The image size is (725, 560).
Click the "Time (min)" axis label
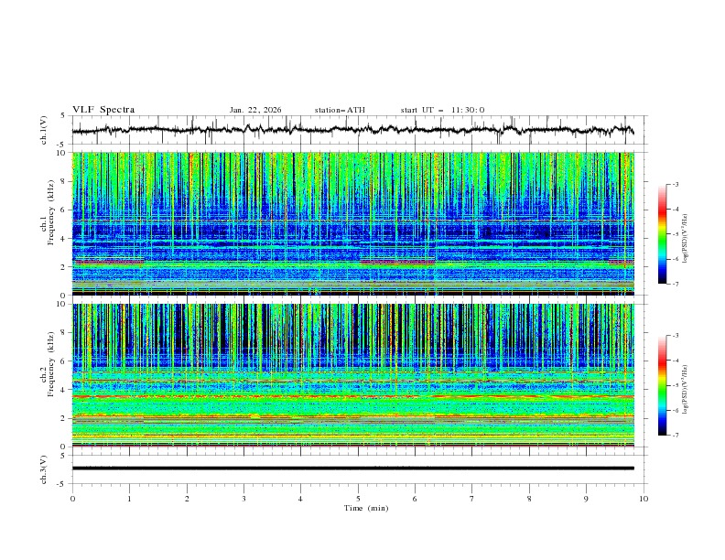click(x=366, y=508)
